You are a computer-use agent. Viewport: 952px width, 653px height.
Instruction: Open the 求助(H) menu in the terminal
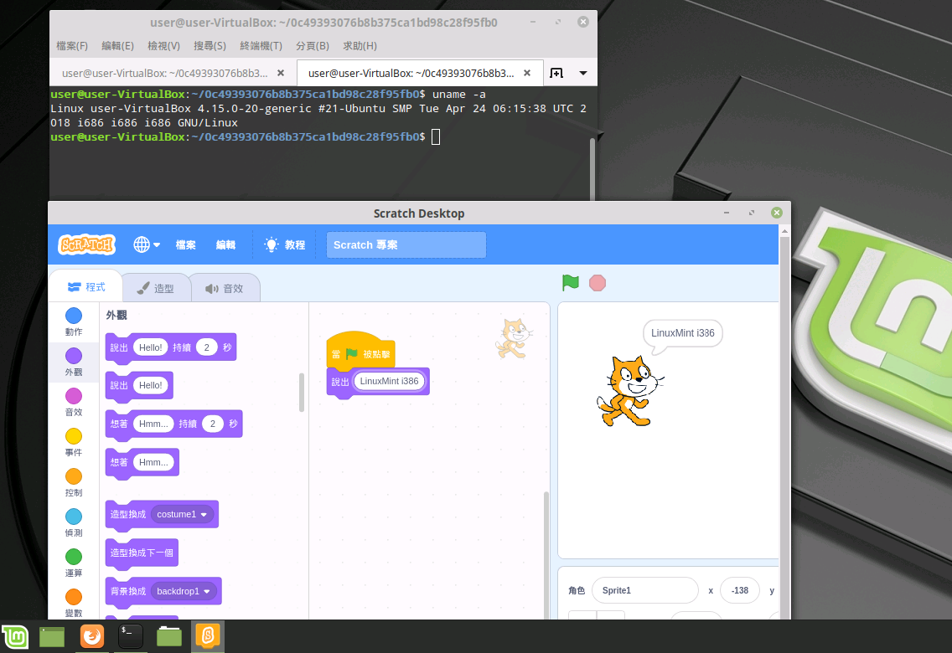(360, 46)
